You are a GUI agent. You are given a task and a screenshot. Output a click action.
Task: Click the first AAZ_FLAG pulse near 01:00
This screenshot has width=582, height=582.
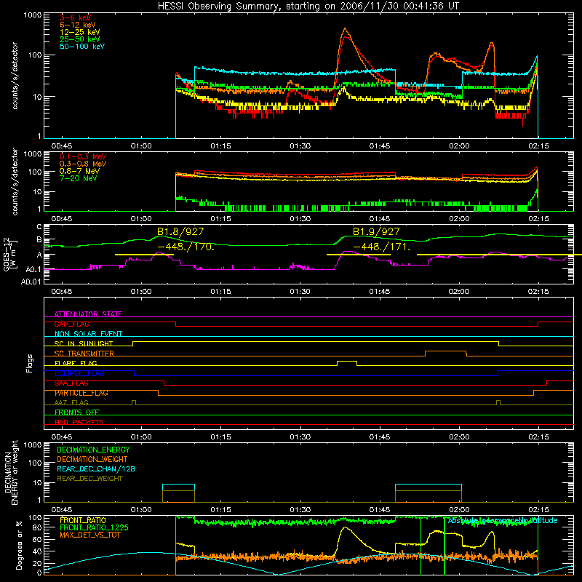point(134,402)
